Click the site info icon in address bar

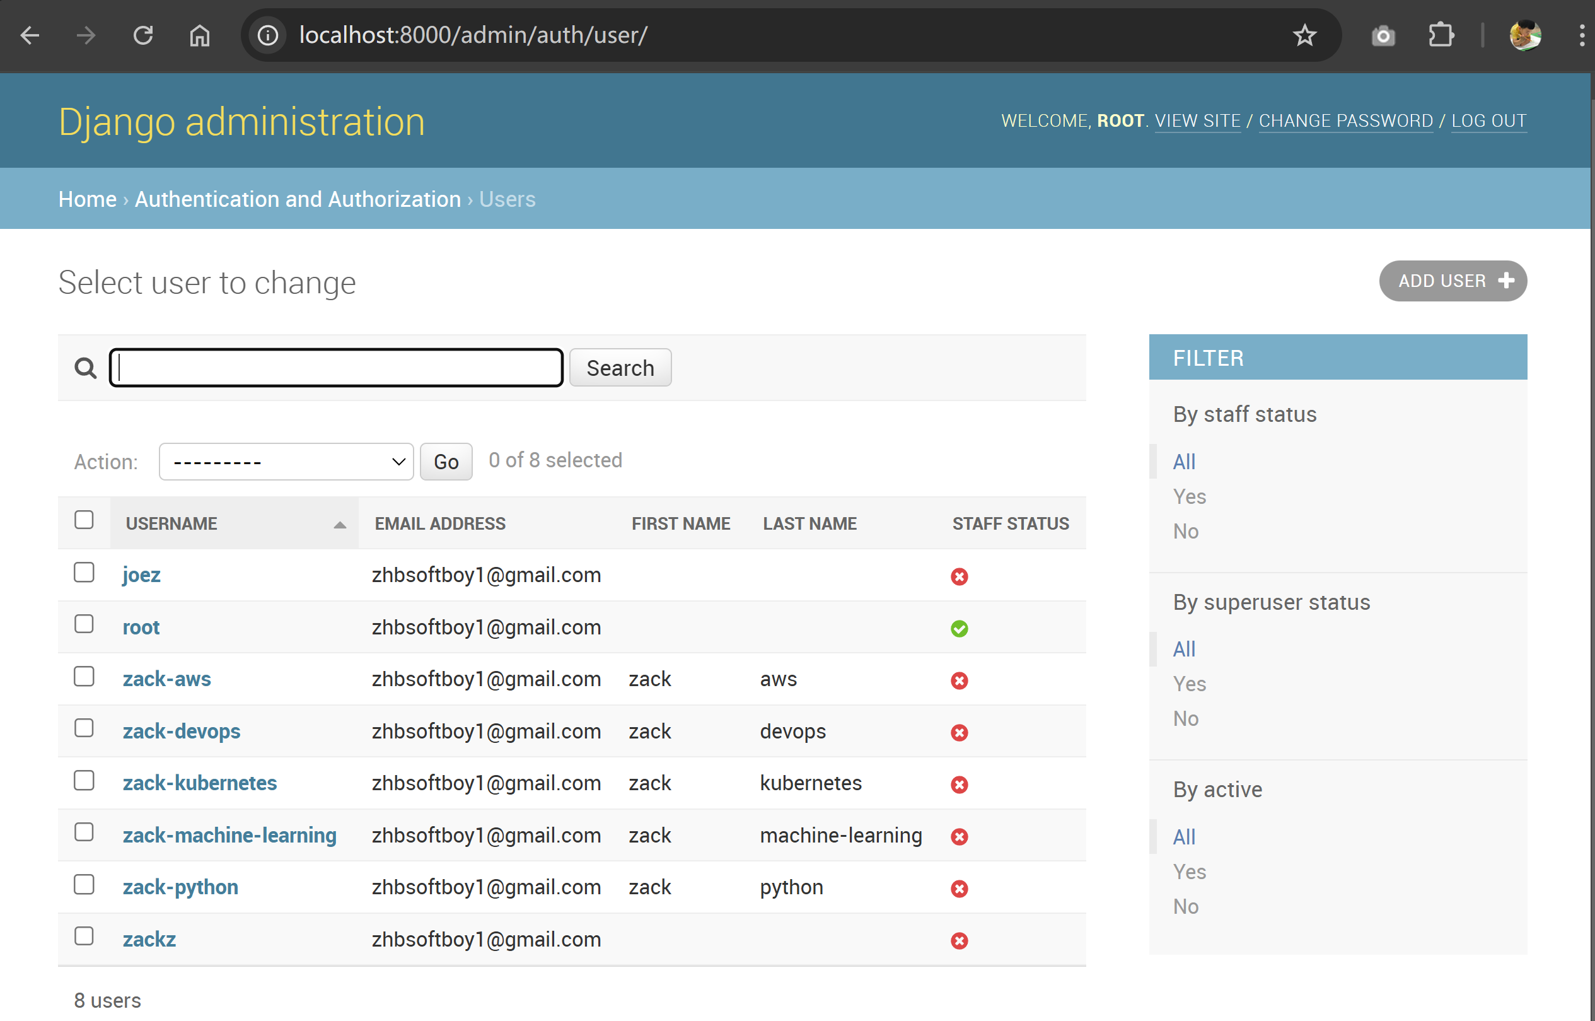tap(268, 35)
